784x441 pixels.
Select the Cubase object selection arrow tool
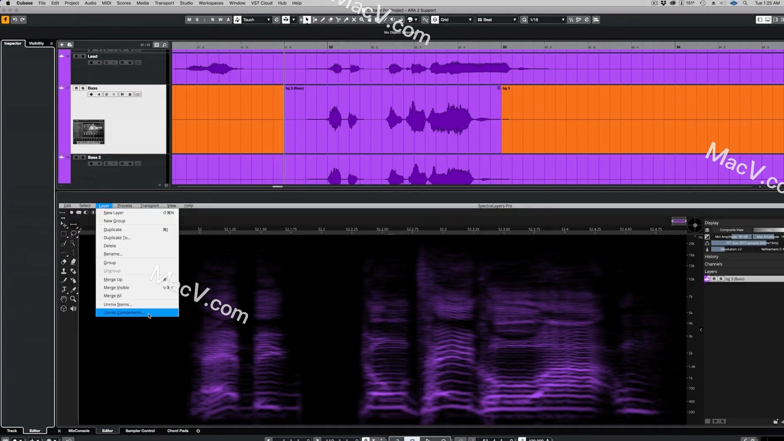coord(307,20)
